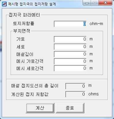Click the 계산된 접지 저항값 output box
The height and width of the screenshot is (119, 114).
point(75,94)
